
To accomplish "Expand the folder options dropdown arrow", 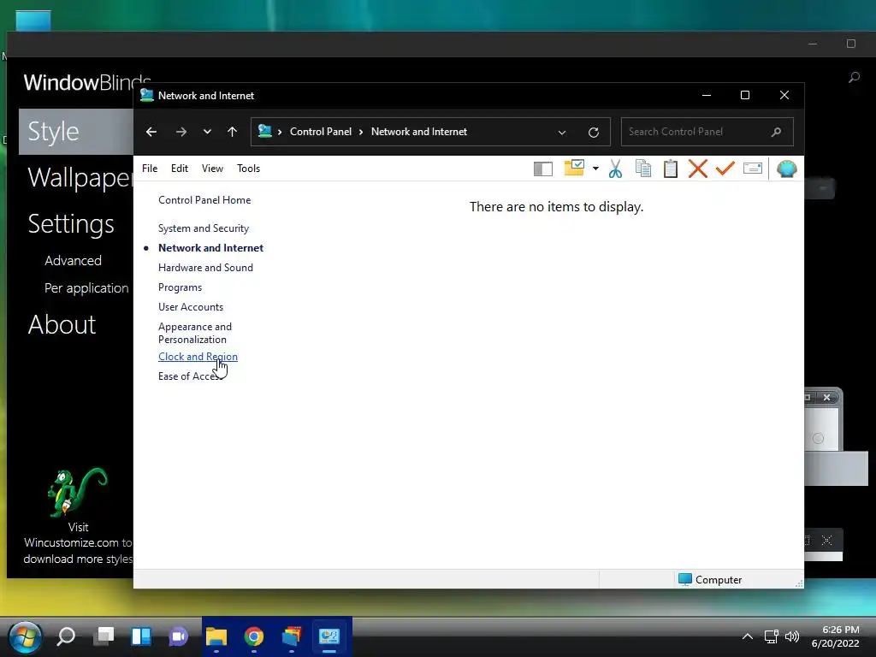I will (595, 169).
